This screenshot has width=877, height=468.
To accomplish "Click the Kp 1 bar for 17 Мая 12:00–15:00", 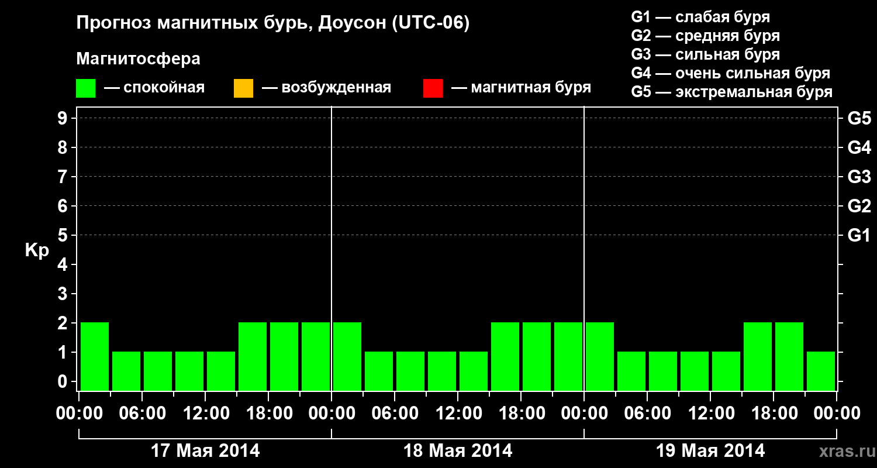I will click(x=221, y=371).
